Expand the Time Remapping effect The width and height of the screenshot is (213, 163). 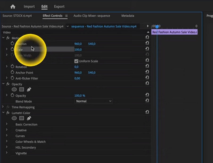pyautogui.click(x=3, y=107)
